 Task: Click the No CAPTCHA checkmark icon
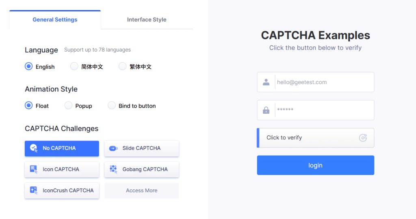tap(34, 148)
